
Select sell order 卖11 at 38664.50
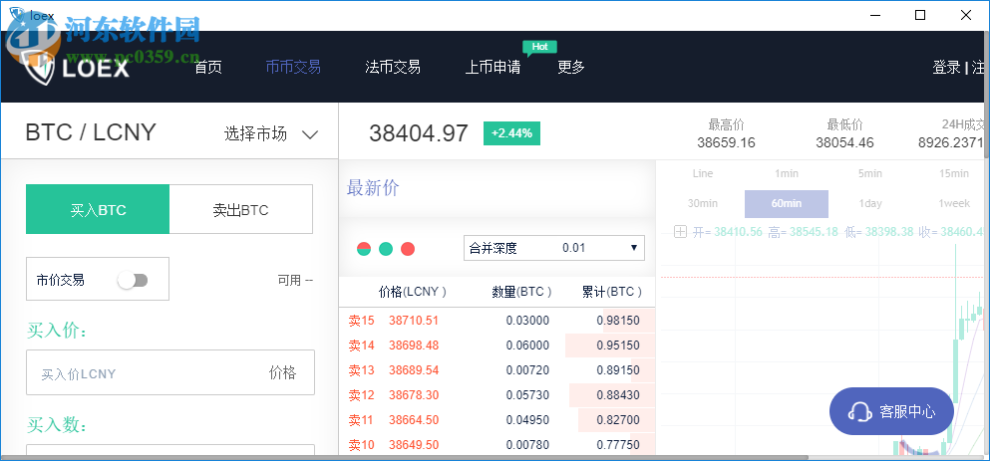click(x=496, y=420)
